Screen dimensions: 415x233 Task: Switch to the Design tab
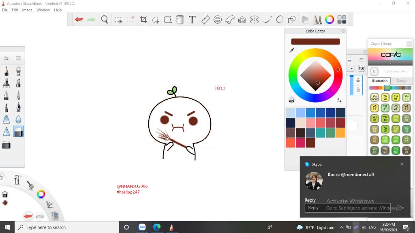point(402,81)
